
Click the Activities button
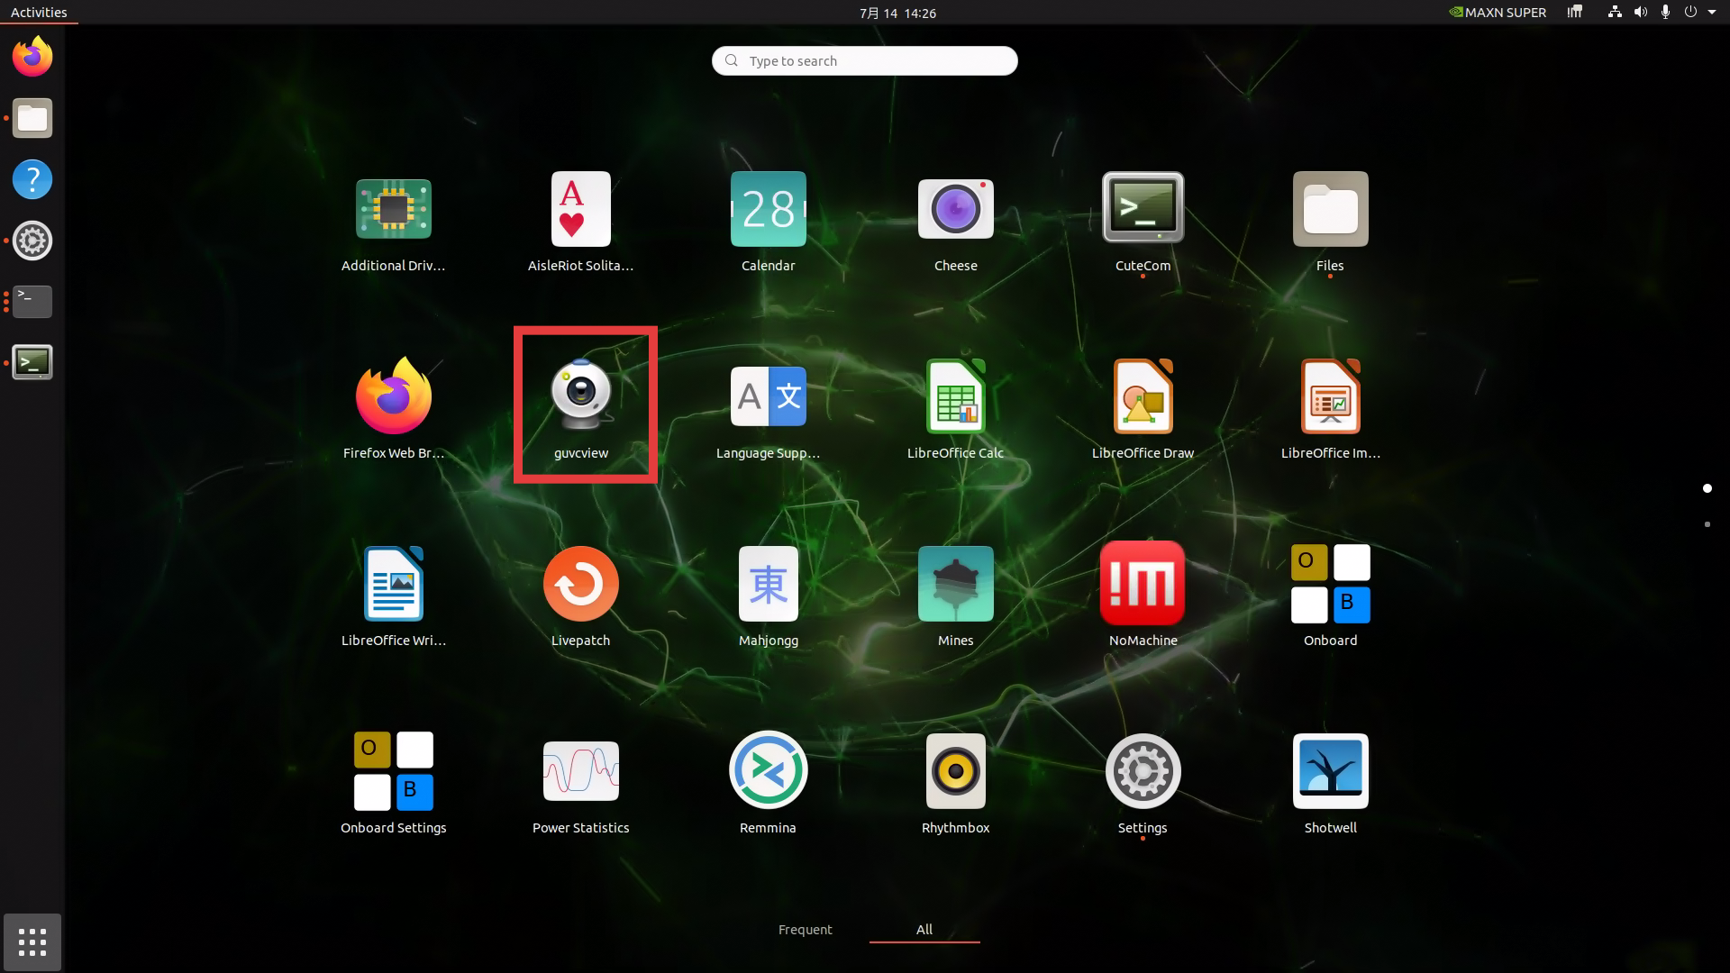(x=39, y=13)
